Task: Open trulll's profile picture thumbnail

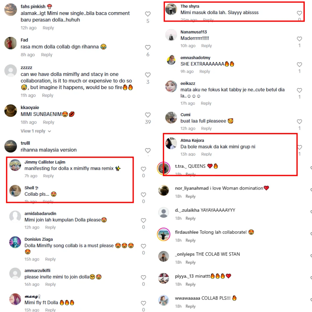Action: click(x=11, y=146)
